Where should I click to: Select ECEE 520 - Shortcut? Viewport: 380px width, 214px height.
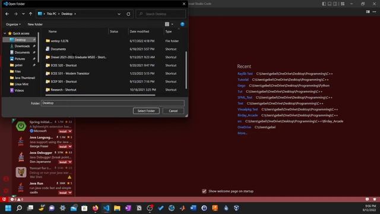pos(64,65)
